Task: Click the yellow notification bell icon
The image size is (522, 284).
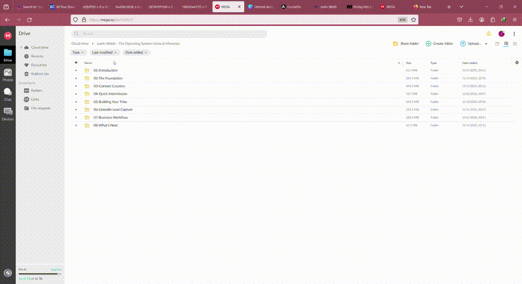Action: point(488,34)
